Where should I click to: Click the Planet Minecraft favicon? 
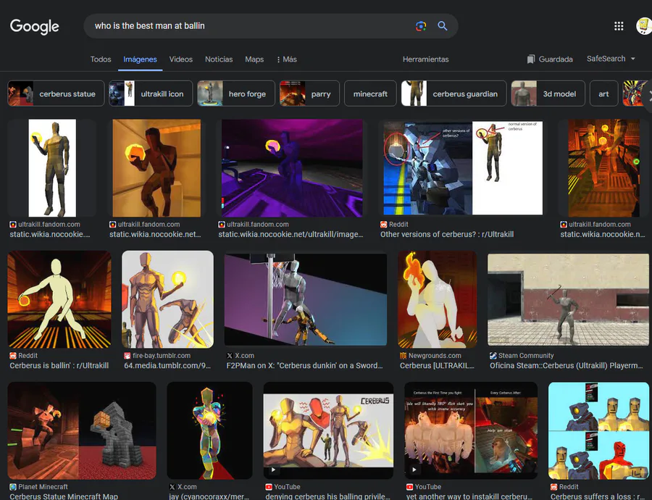point(13,487)
